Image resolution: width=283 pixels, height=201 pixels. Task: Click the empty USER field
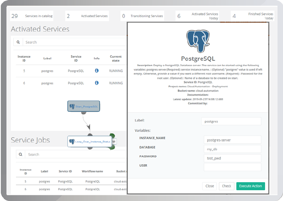point(233,167)
